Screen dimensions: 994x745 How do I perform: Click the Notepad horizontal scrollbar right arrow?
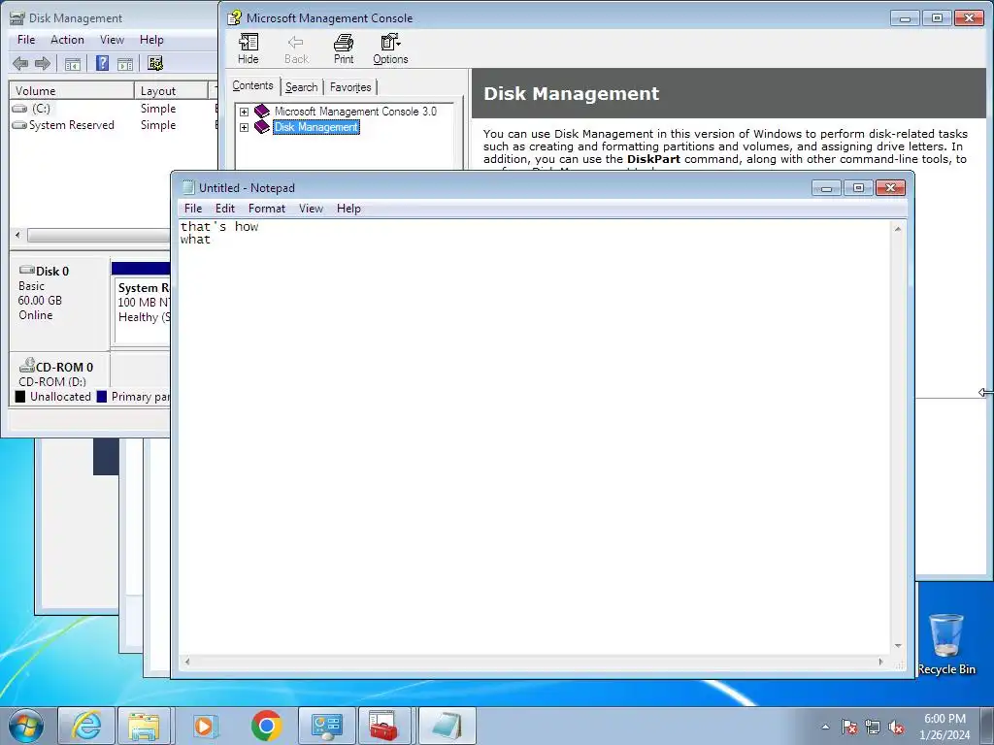coord(881,662)
